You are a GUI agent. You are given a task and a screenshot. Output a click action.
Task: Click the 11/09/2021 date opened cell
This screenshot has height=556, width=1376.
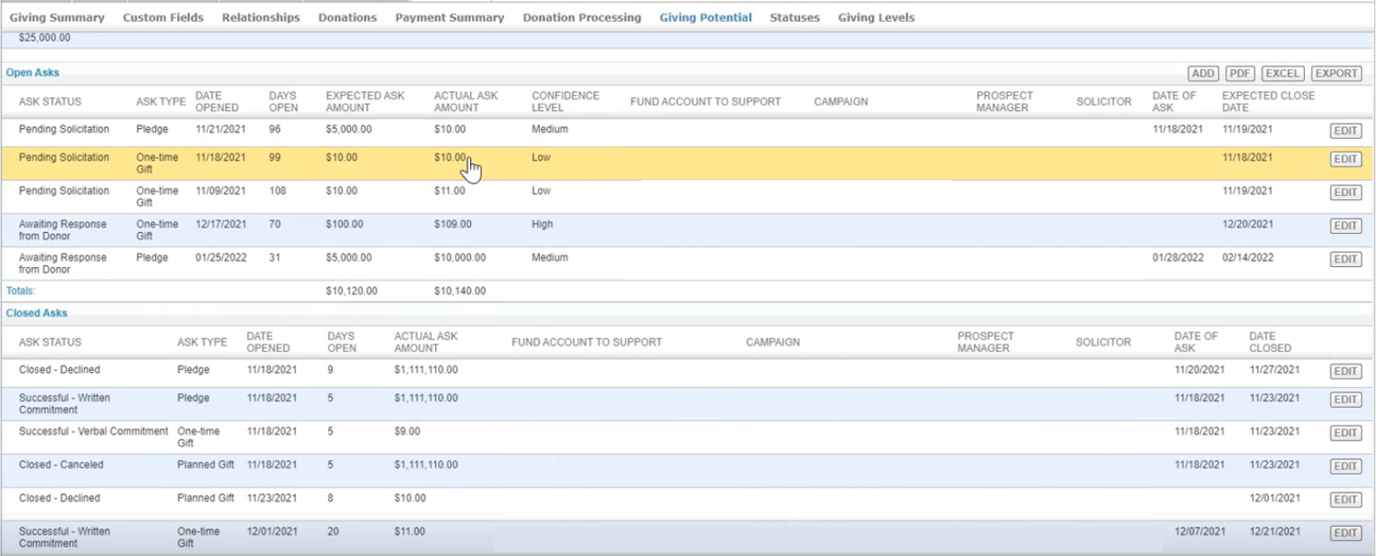click(221, 191)
